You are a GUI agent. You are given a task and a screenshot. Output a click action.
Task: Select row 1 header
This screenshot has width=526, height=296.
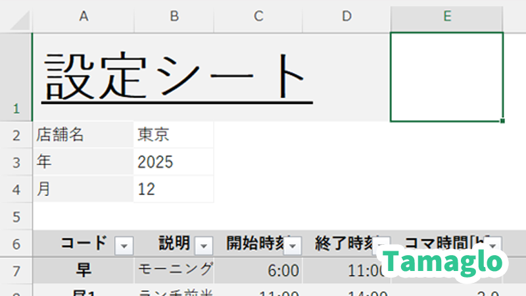click(16, 77)
